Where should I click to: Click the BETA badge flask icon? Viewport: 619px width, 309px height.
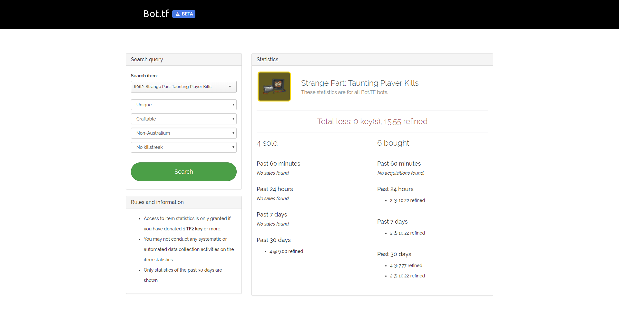tap(178, 14)
